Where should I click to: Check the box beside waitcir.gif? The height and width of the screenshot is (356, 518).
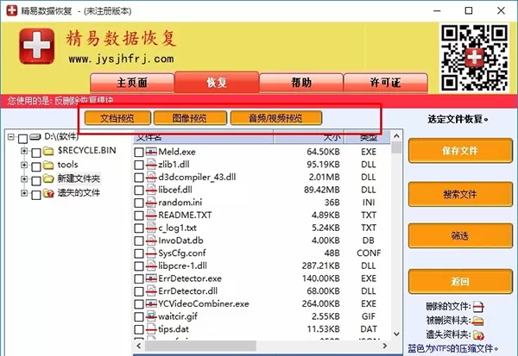tap(139, 316)
